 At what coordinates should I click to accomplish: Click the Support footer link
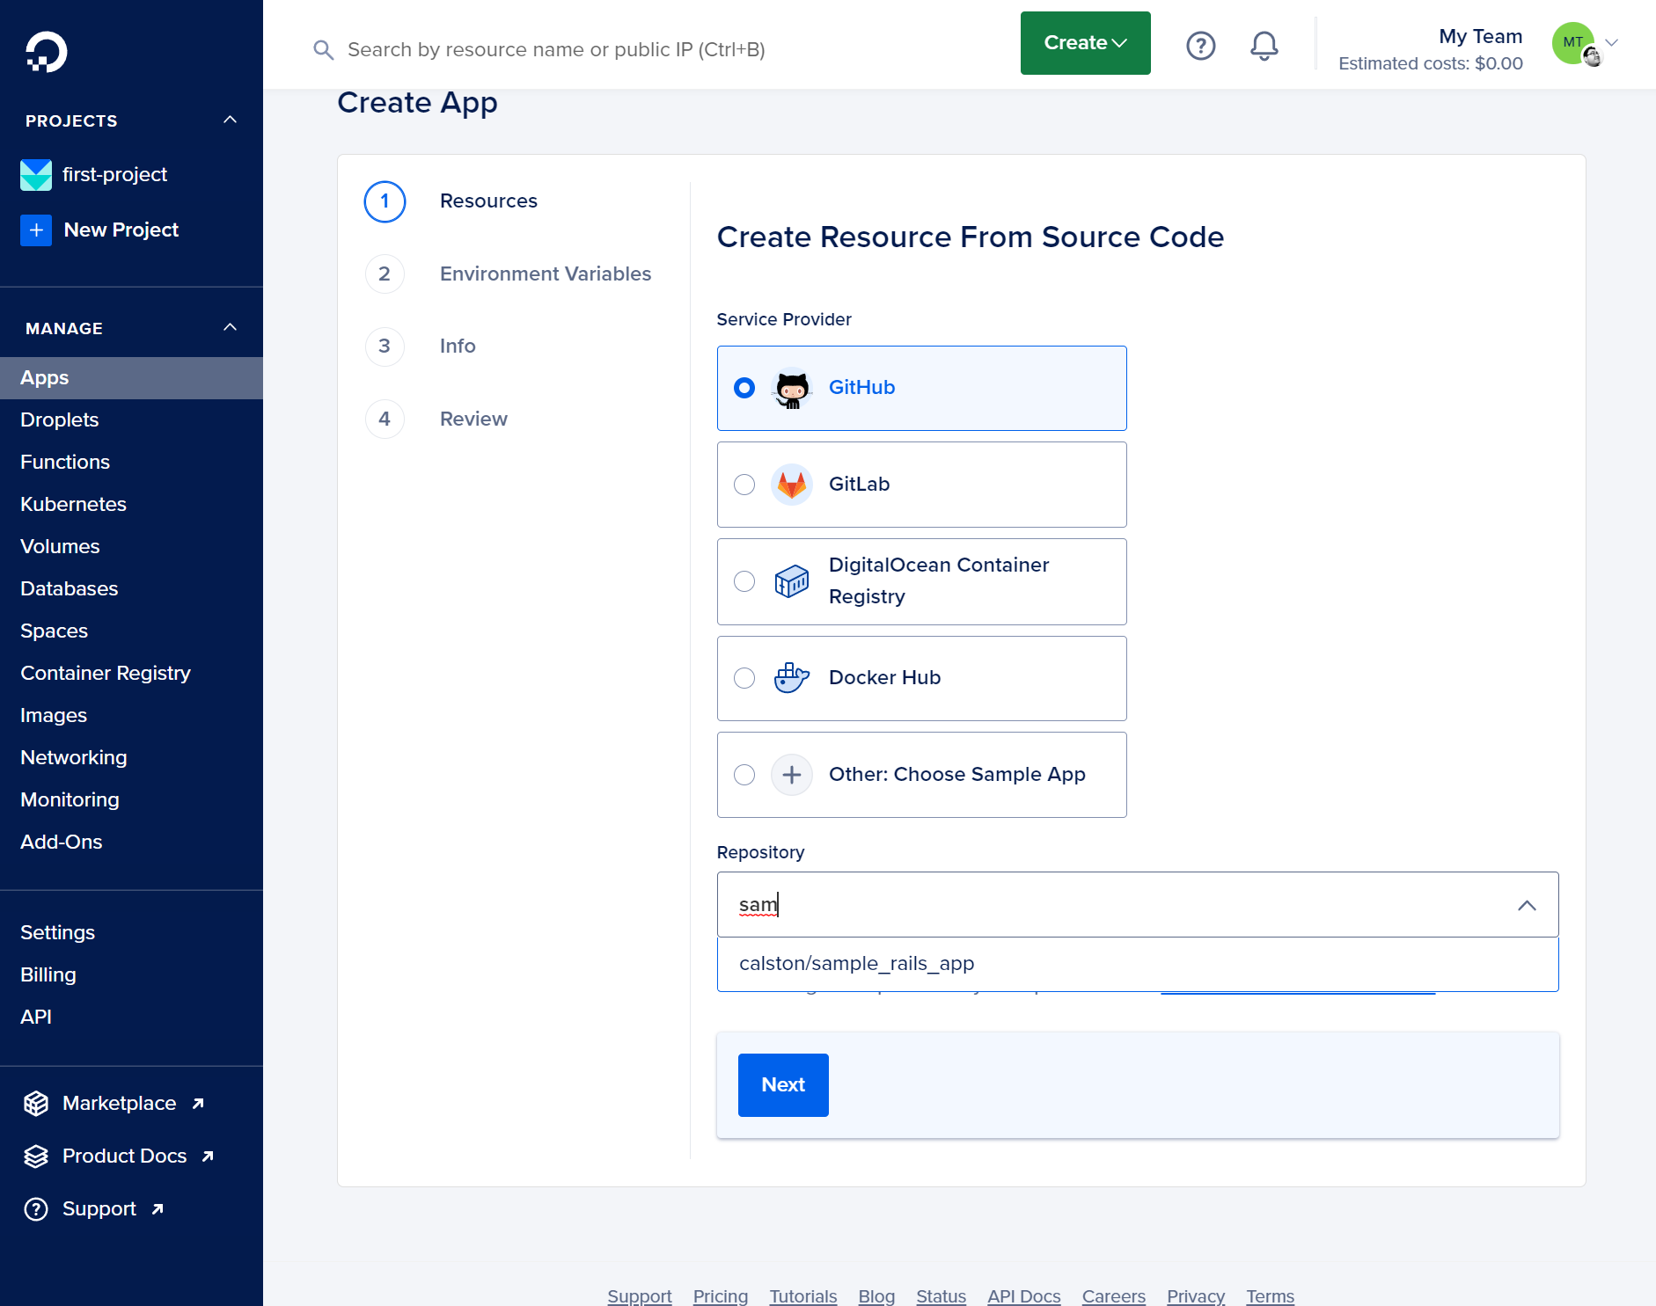[x=640, y=1295]
